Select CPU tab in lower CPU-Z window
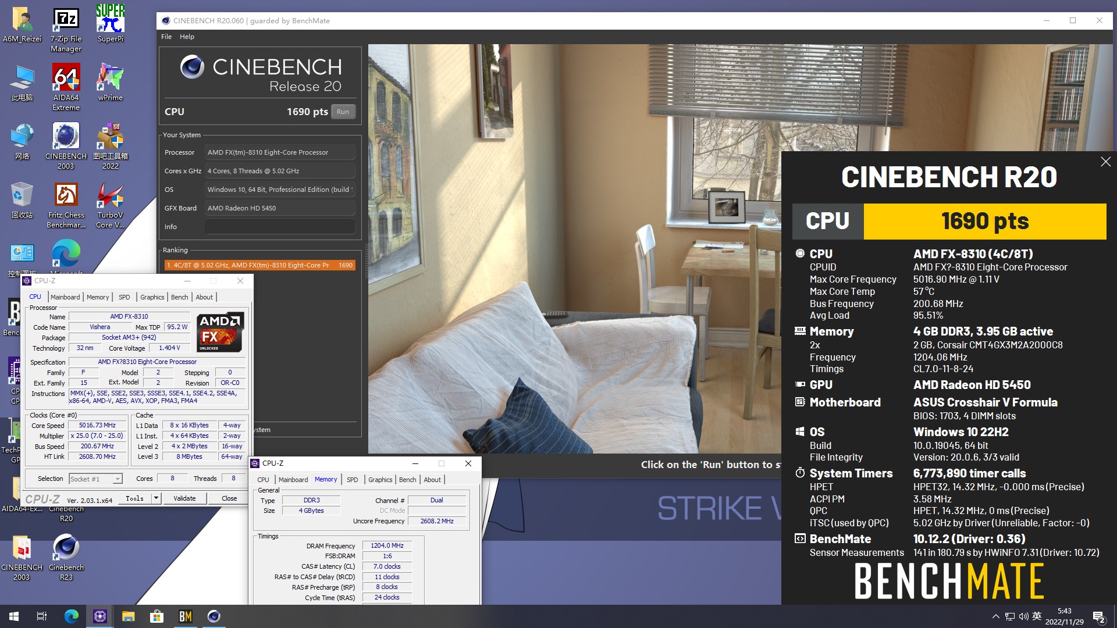 point(264,480)
